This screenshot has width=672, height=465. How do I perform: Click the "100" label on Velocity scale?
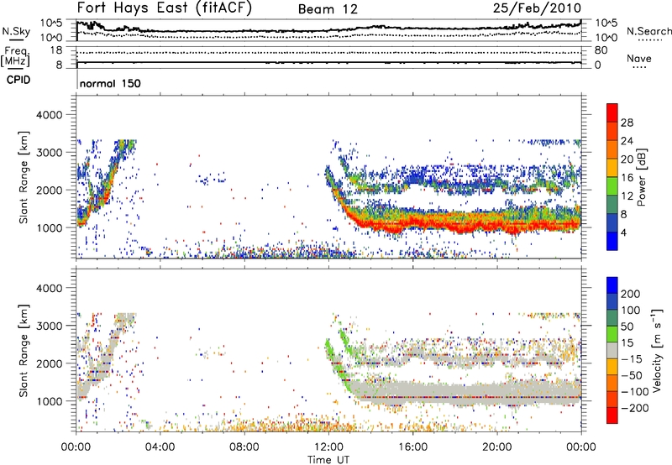[631, 311]
